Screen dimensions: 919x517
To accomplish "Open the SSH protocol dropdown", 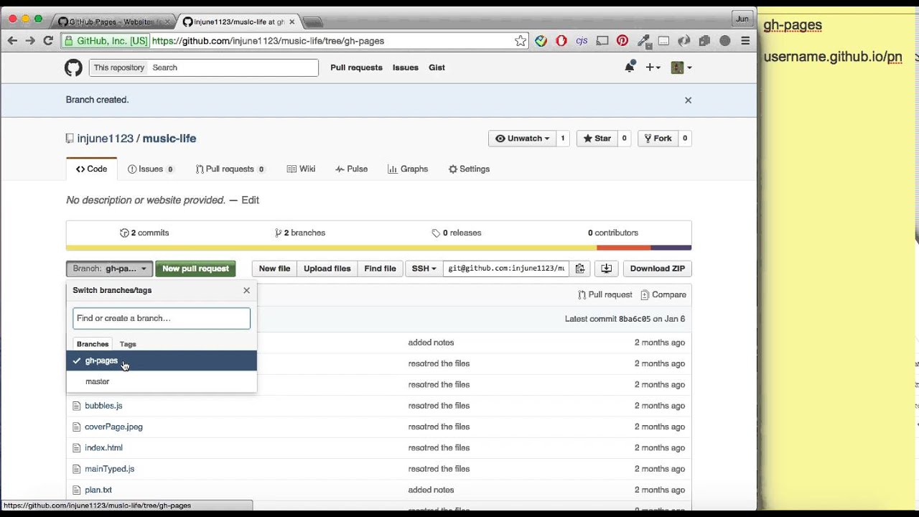I will [x=424, y=269].
